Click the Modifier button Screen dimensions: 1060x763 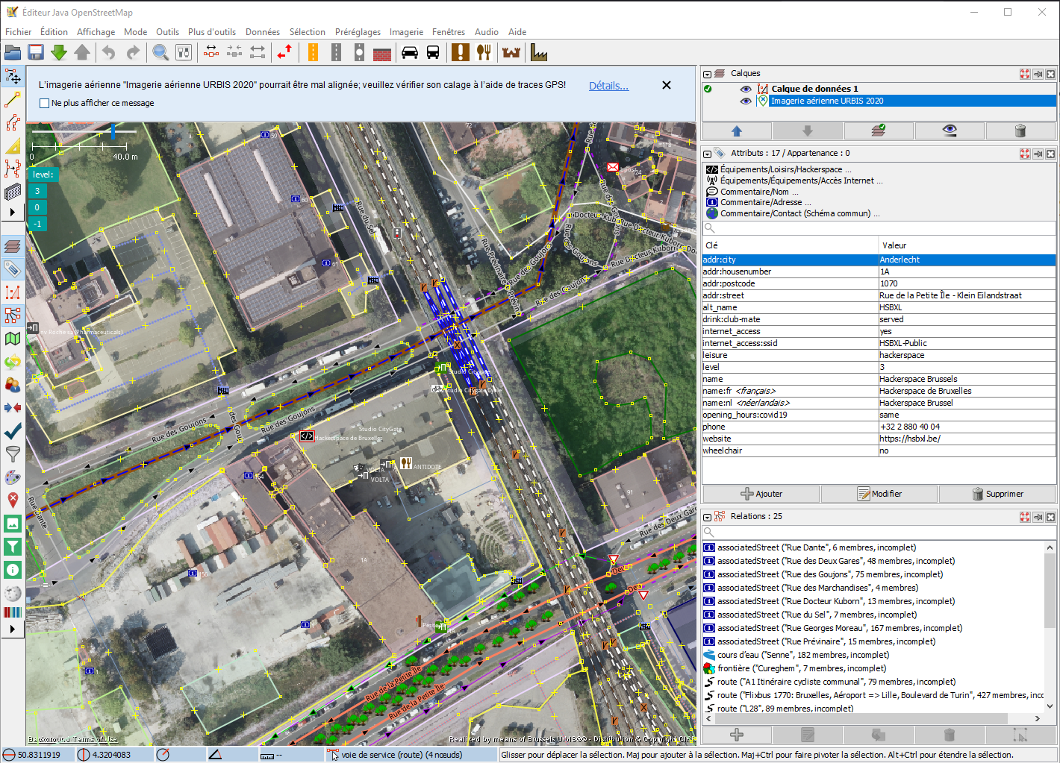(879, 494)
